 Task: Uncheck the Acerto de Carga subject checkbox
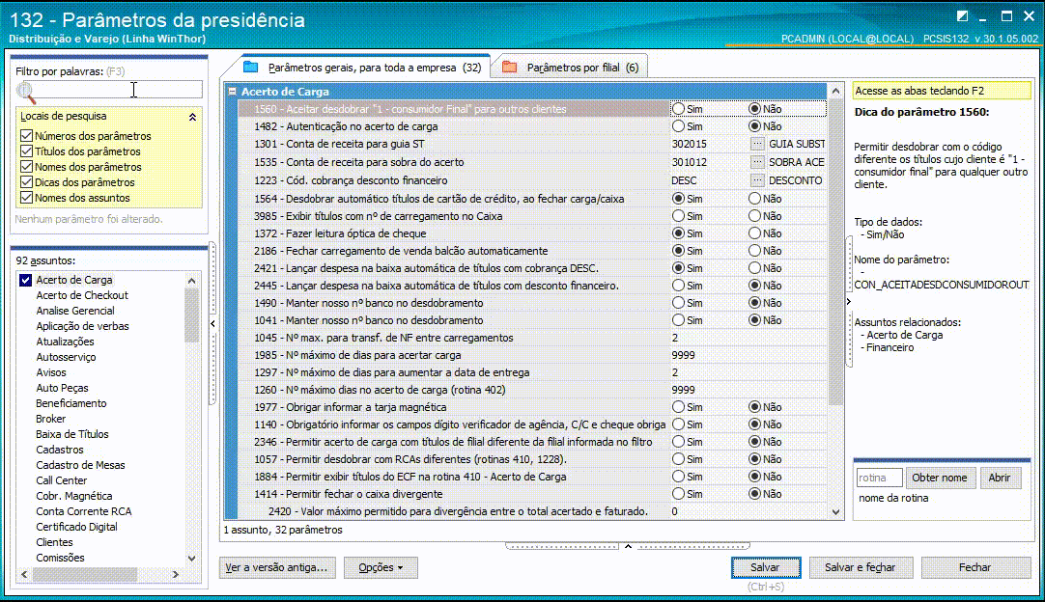click(x=25, y=281)
